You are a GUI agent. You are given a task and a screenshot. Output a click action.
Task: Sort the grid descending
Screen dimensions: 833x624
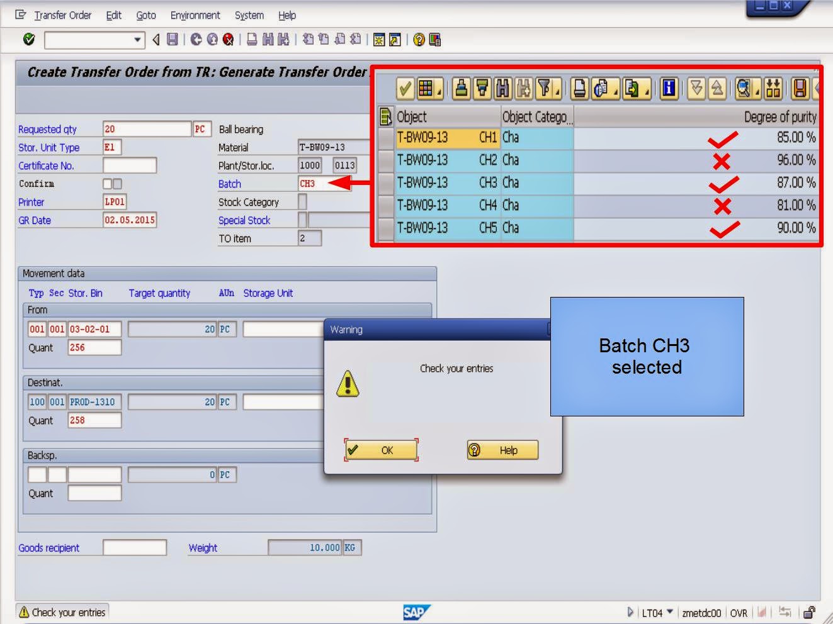481,89
